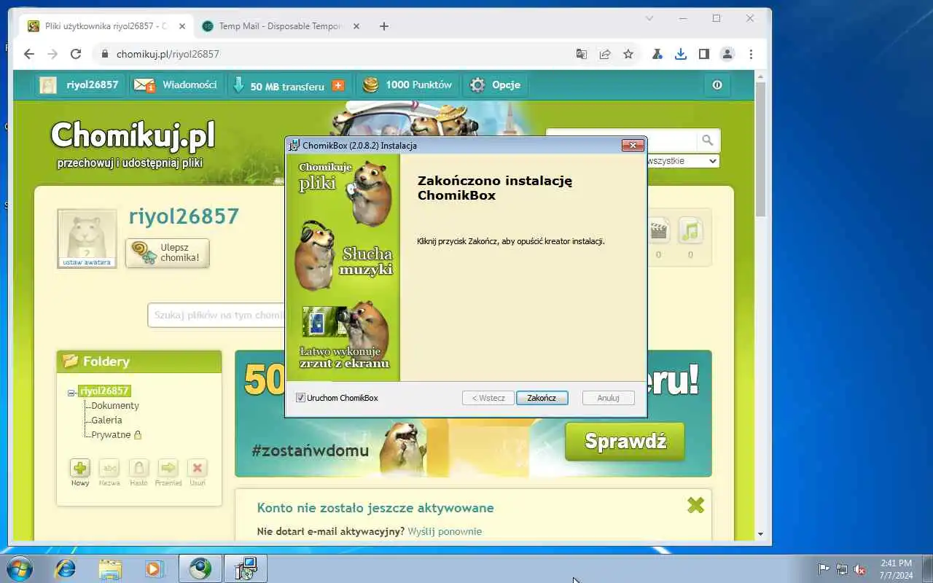This screenshot has height=583, width=933.
Task: Open 1000 Punktów in the top bar
Action: 409,85
